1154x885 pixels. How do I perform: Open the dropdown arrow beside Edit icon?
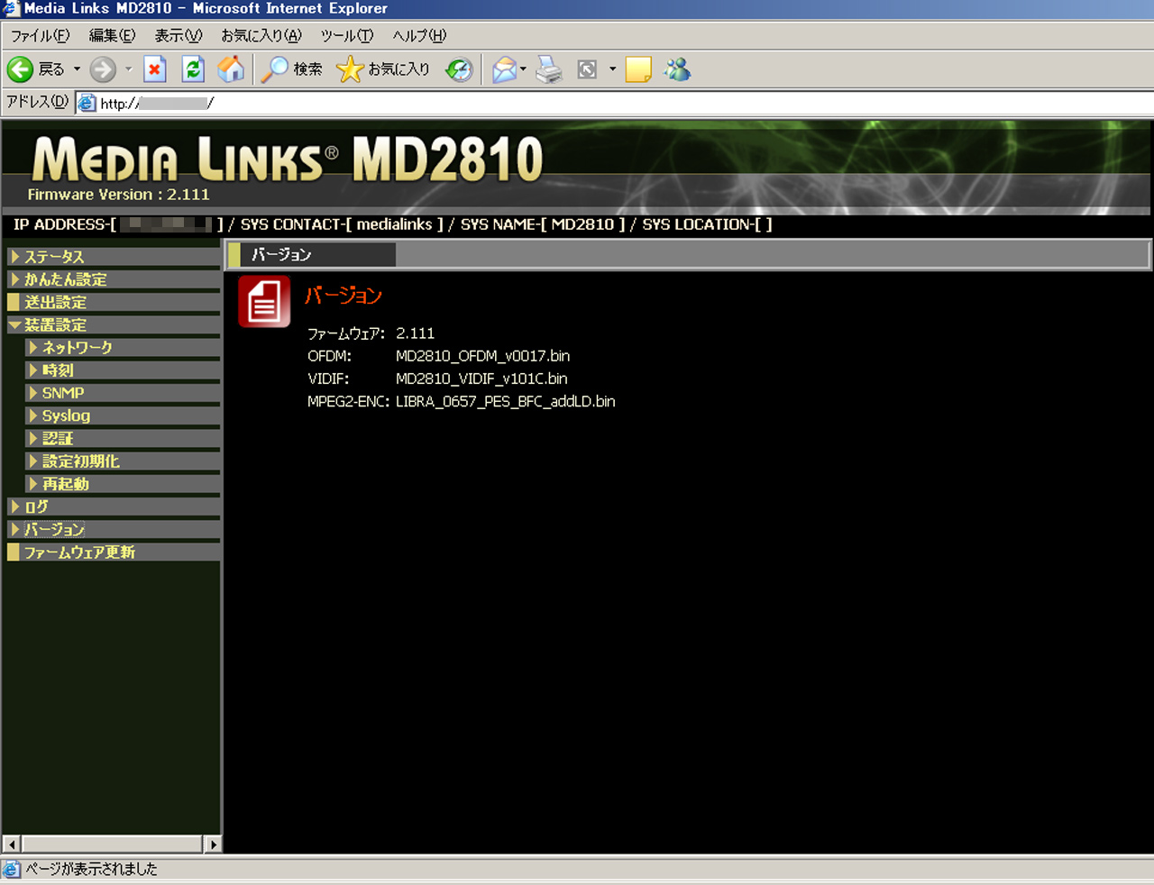(612, 69)
